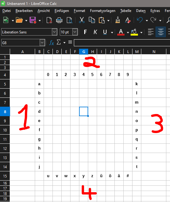Screen dimensions: 170x202
Task: Toggle Italic formatting (K button)
Action: (95, 32)
